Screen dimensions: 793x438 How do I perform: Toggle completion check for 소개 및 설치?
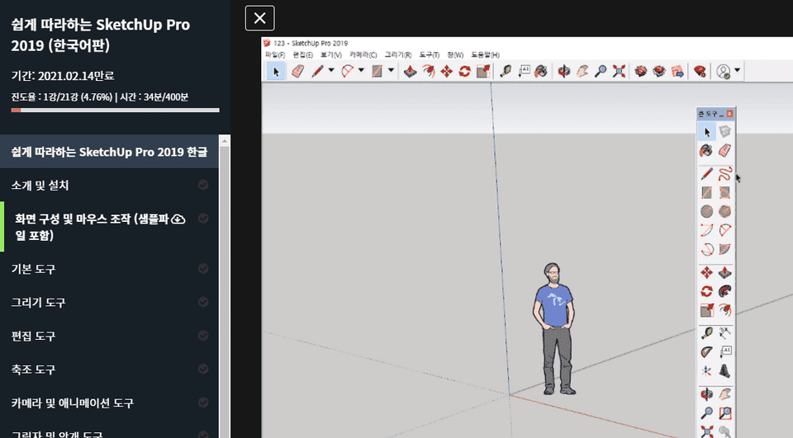point(203,185)
